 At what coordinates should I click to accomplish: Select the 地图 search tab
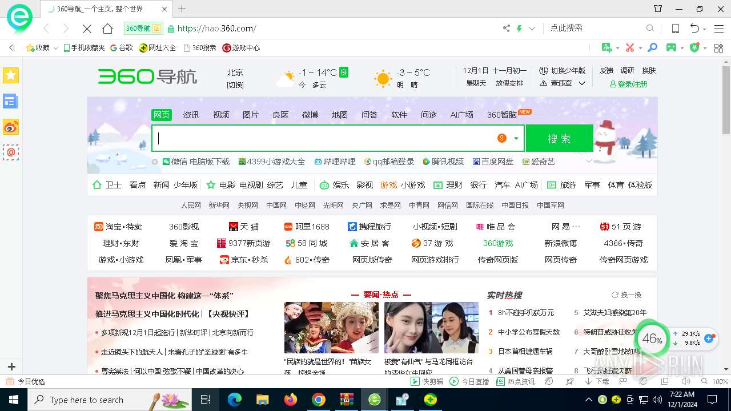(340, 115)
